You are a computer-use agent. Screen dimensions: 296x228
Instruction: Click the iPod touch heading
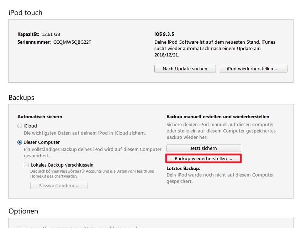(x=26, y=13)
